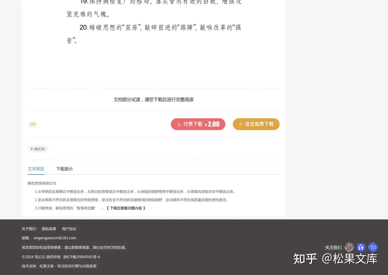388x275 pixels.
Task: Click the 会员免费下载 button
Action: click(x=256, y=124)
